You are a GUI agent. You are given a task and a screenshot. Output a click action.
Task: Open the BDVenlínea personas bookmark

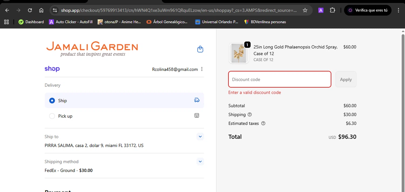(265, 22)
